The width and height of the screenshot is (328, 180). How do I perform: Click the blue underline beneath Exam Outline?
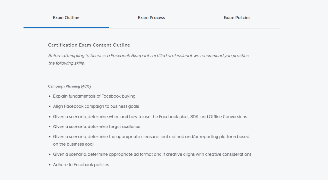coord(66,28)
